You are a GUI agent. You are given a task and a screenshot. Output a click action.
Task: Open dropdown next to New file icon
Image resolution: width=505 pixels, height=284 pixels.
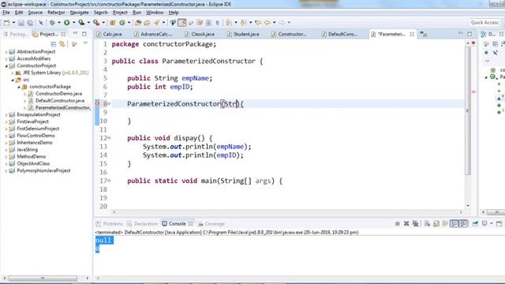point(13,23)
